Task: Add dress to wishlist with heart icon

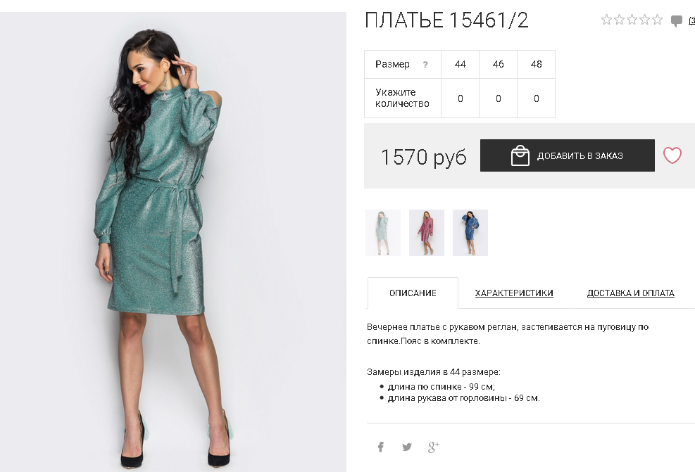Action: tap(672, 155)
